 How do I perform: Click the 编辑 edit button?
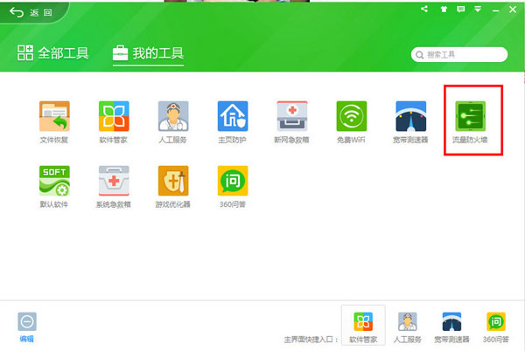tap(27, 327)
